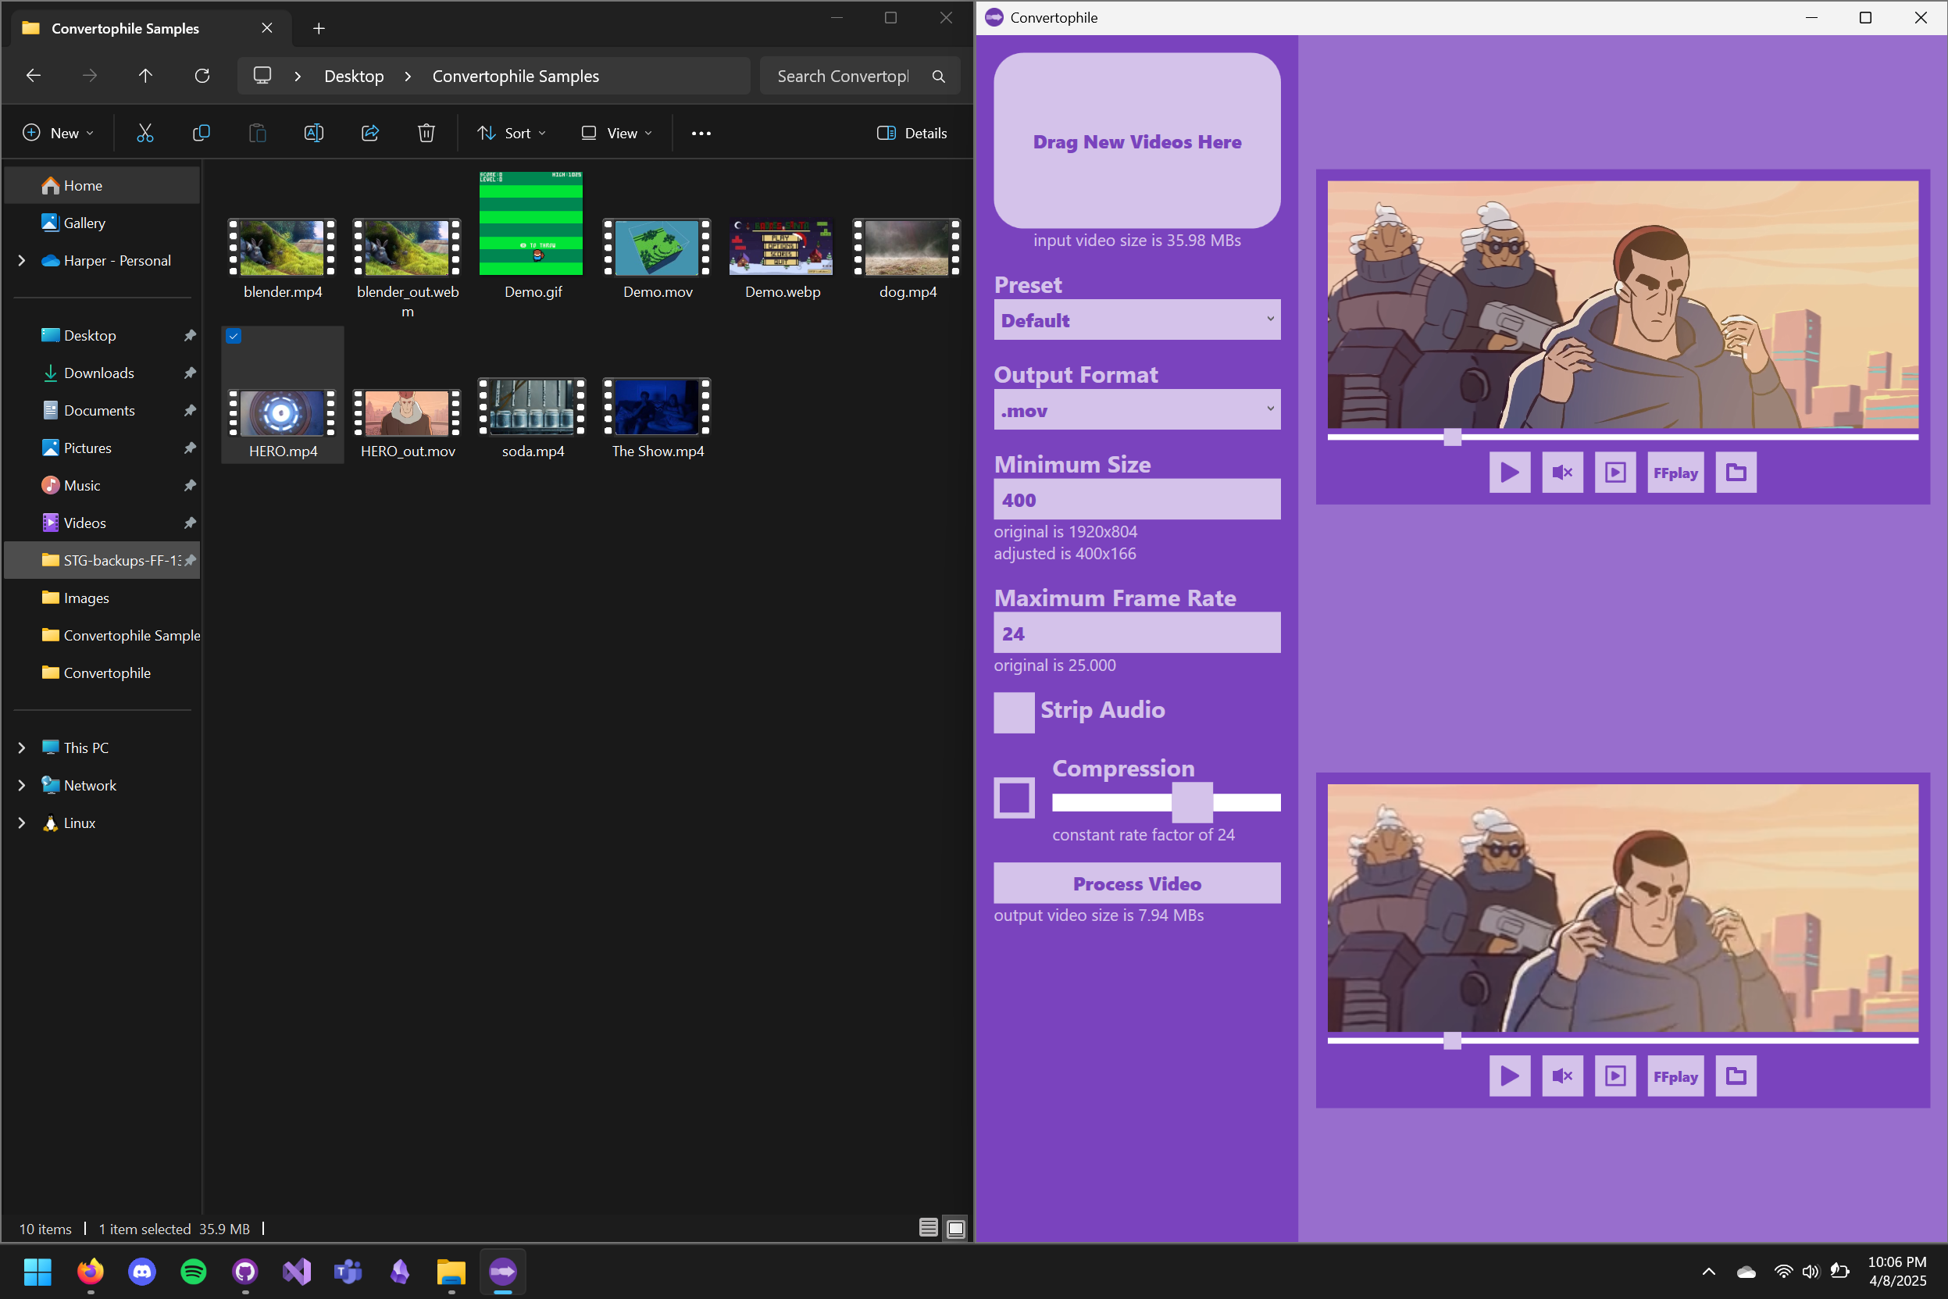Click the Drag New Videos Here area
Image resolution: width=1948 pixels, height=1299 pixels.
pyautogui.click(x=1136, y=141)
